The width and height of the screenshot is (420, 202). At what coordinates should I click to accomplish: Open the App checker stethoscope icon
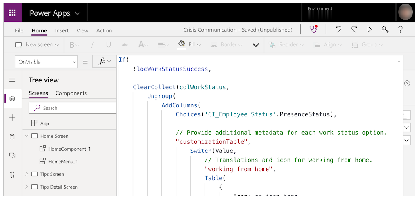click(x=313, y=30)
